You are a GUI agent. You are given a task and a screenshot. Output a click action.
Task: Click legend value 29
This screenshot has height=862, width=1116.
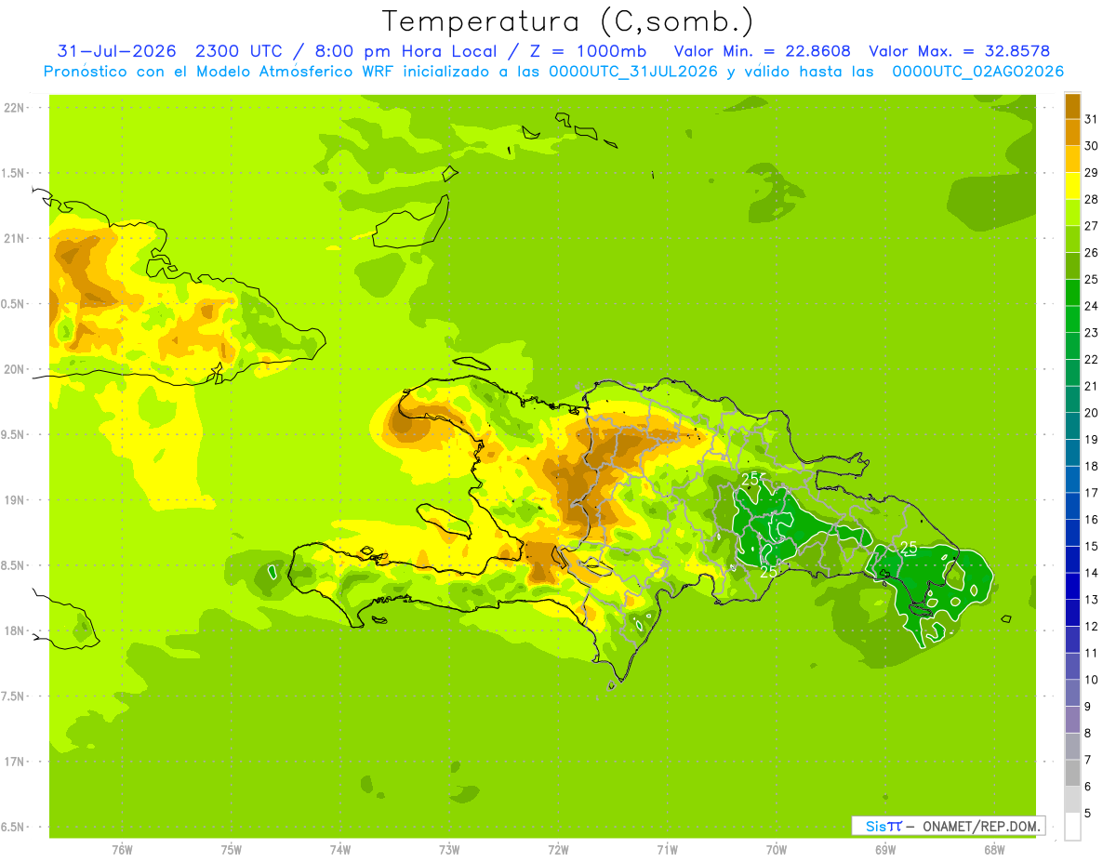pos(1091,173)
